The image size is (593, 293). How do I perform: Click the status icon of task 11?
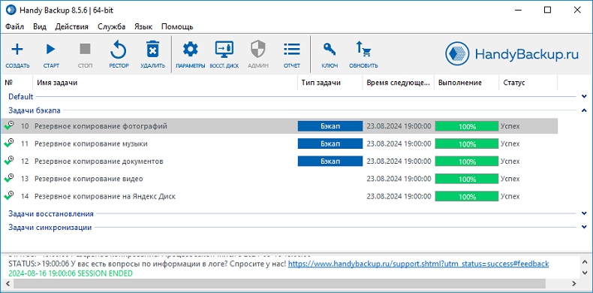pos(9,143)
